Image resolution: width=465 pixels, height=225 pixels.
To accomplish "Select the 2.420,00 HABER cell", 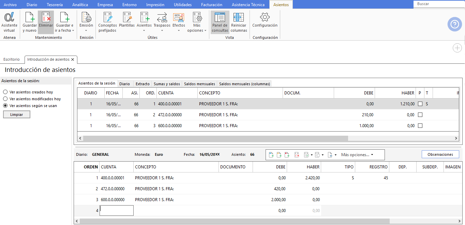I will point(304,178).
